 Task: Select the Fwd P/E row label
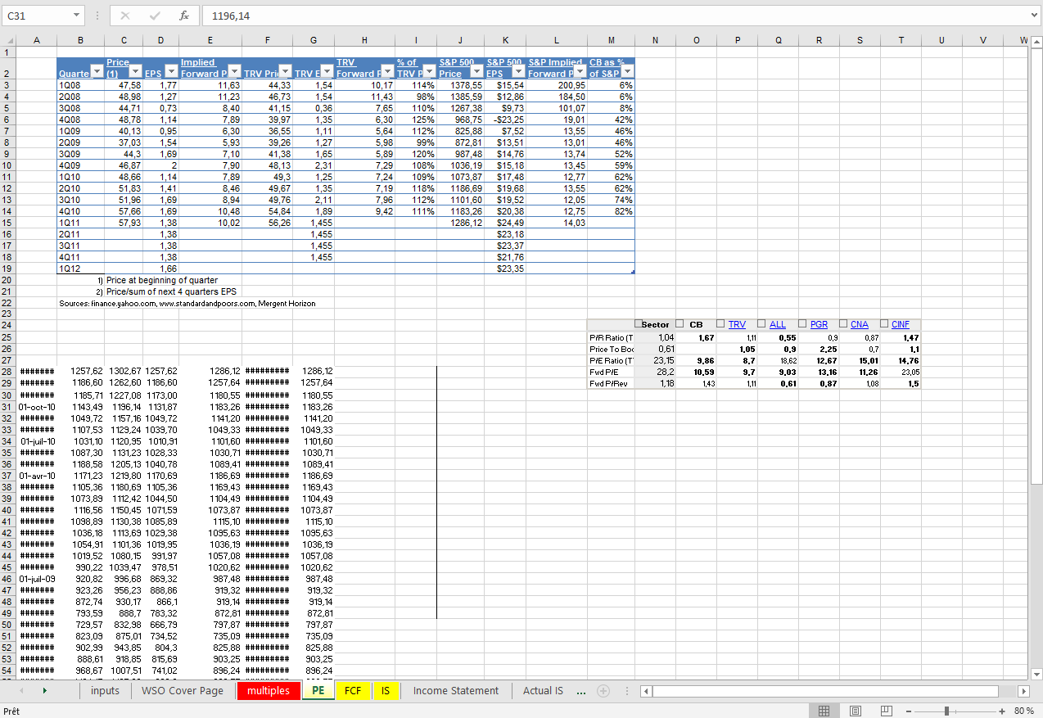coord(611,372)
